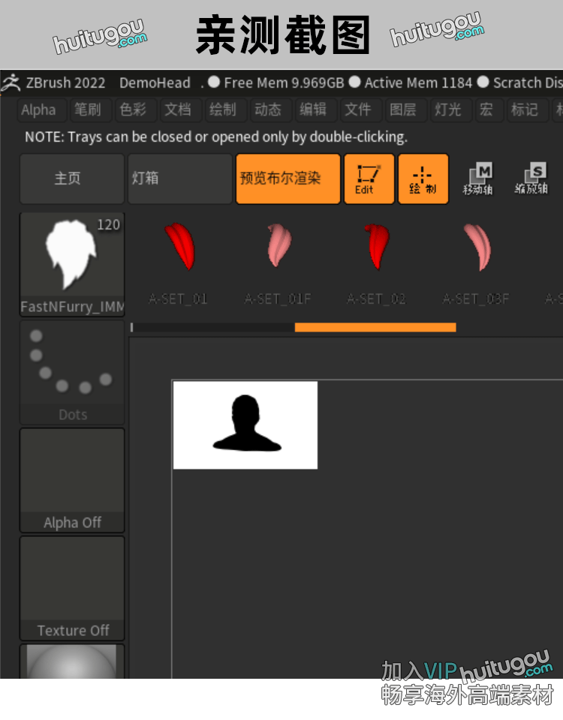Select the A-SET_01F hair brush

[278, 263]
